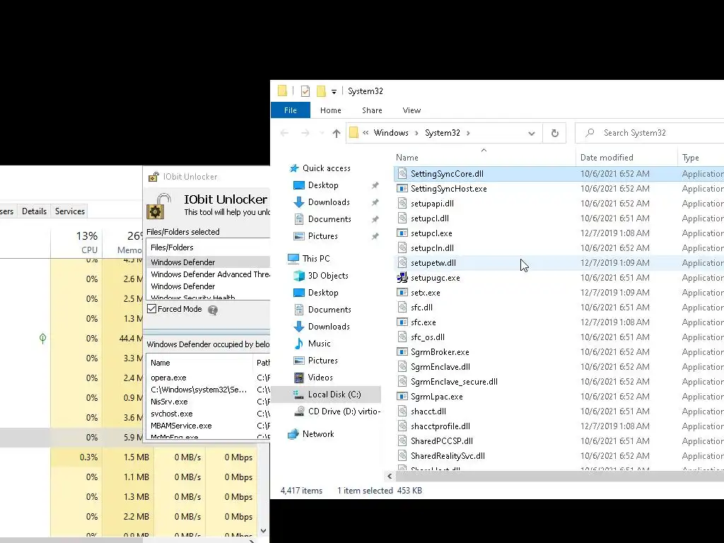Screen dimensions: 724x543
Task: Select the setx.exe file icon
Action: (402, 292)
